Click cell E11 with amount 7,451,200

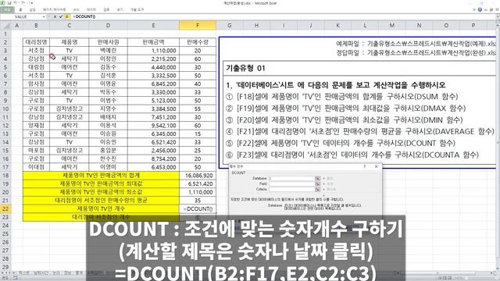[153, 117]
